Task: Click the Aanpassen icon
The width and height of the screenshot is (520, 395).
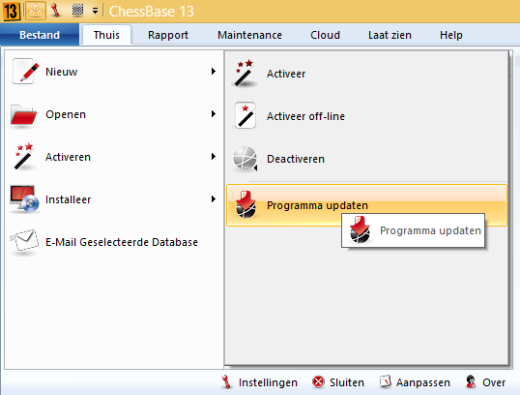Action: click(x=386, y=382)
